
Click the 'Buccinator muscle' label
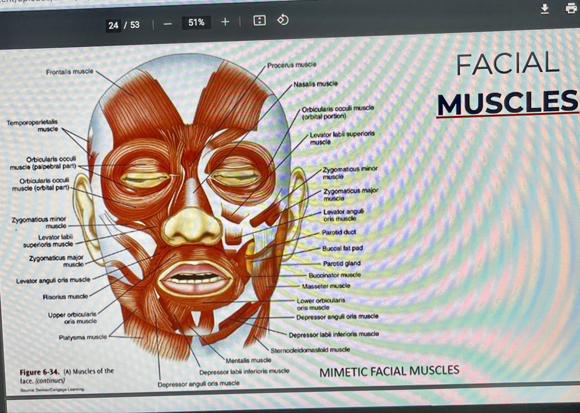(334, 275)
